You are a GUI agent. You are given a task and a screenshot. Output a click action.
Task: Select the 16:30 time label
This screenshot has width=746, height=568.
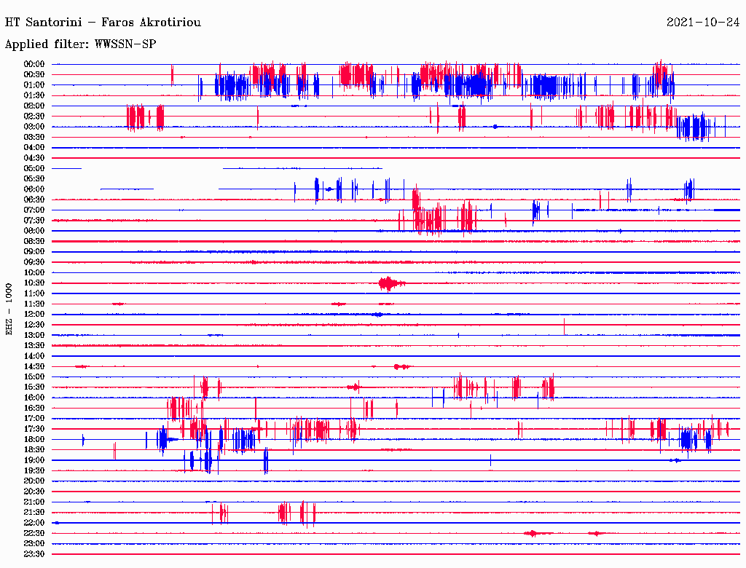tap(34, 409)
